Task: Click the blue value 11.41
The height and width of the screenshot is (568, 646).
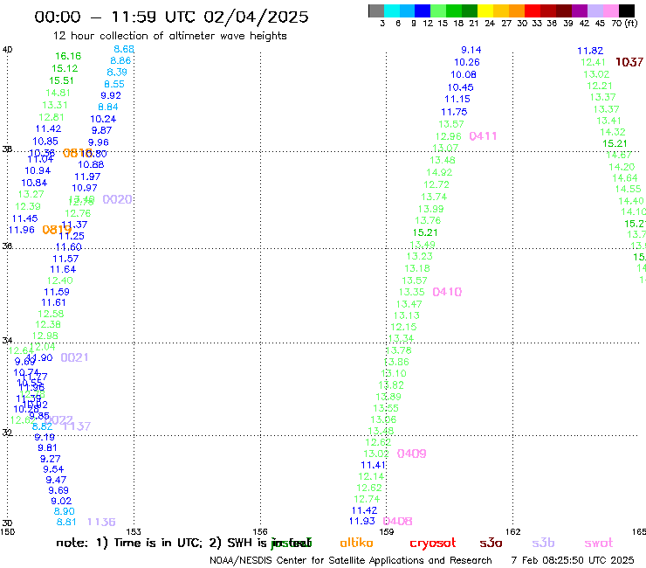Action: click(373, 465)
